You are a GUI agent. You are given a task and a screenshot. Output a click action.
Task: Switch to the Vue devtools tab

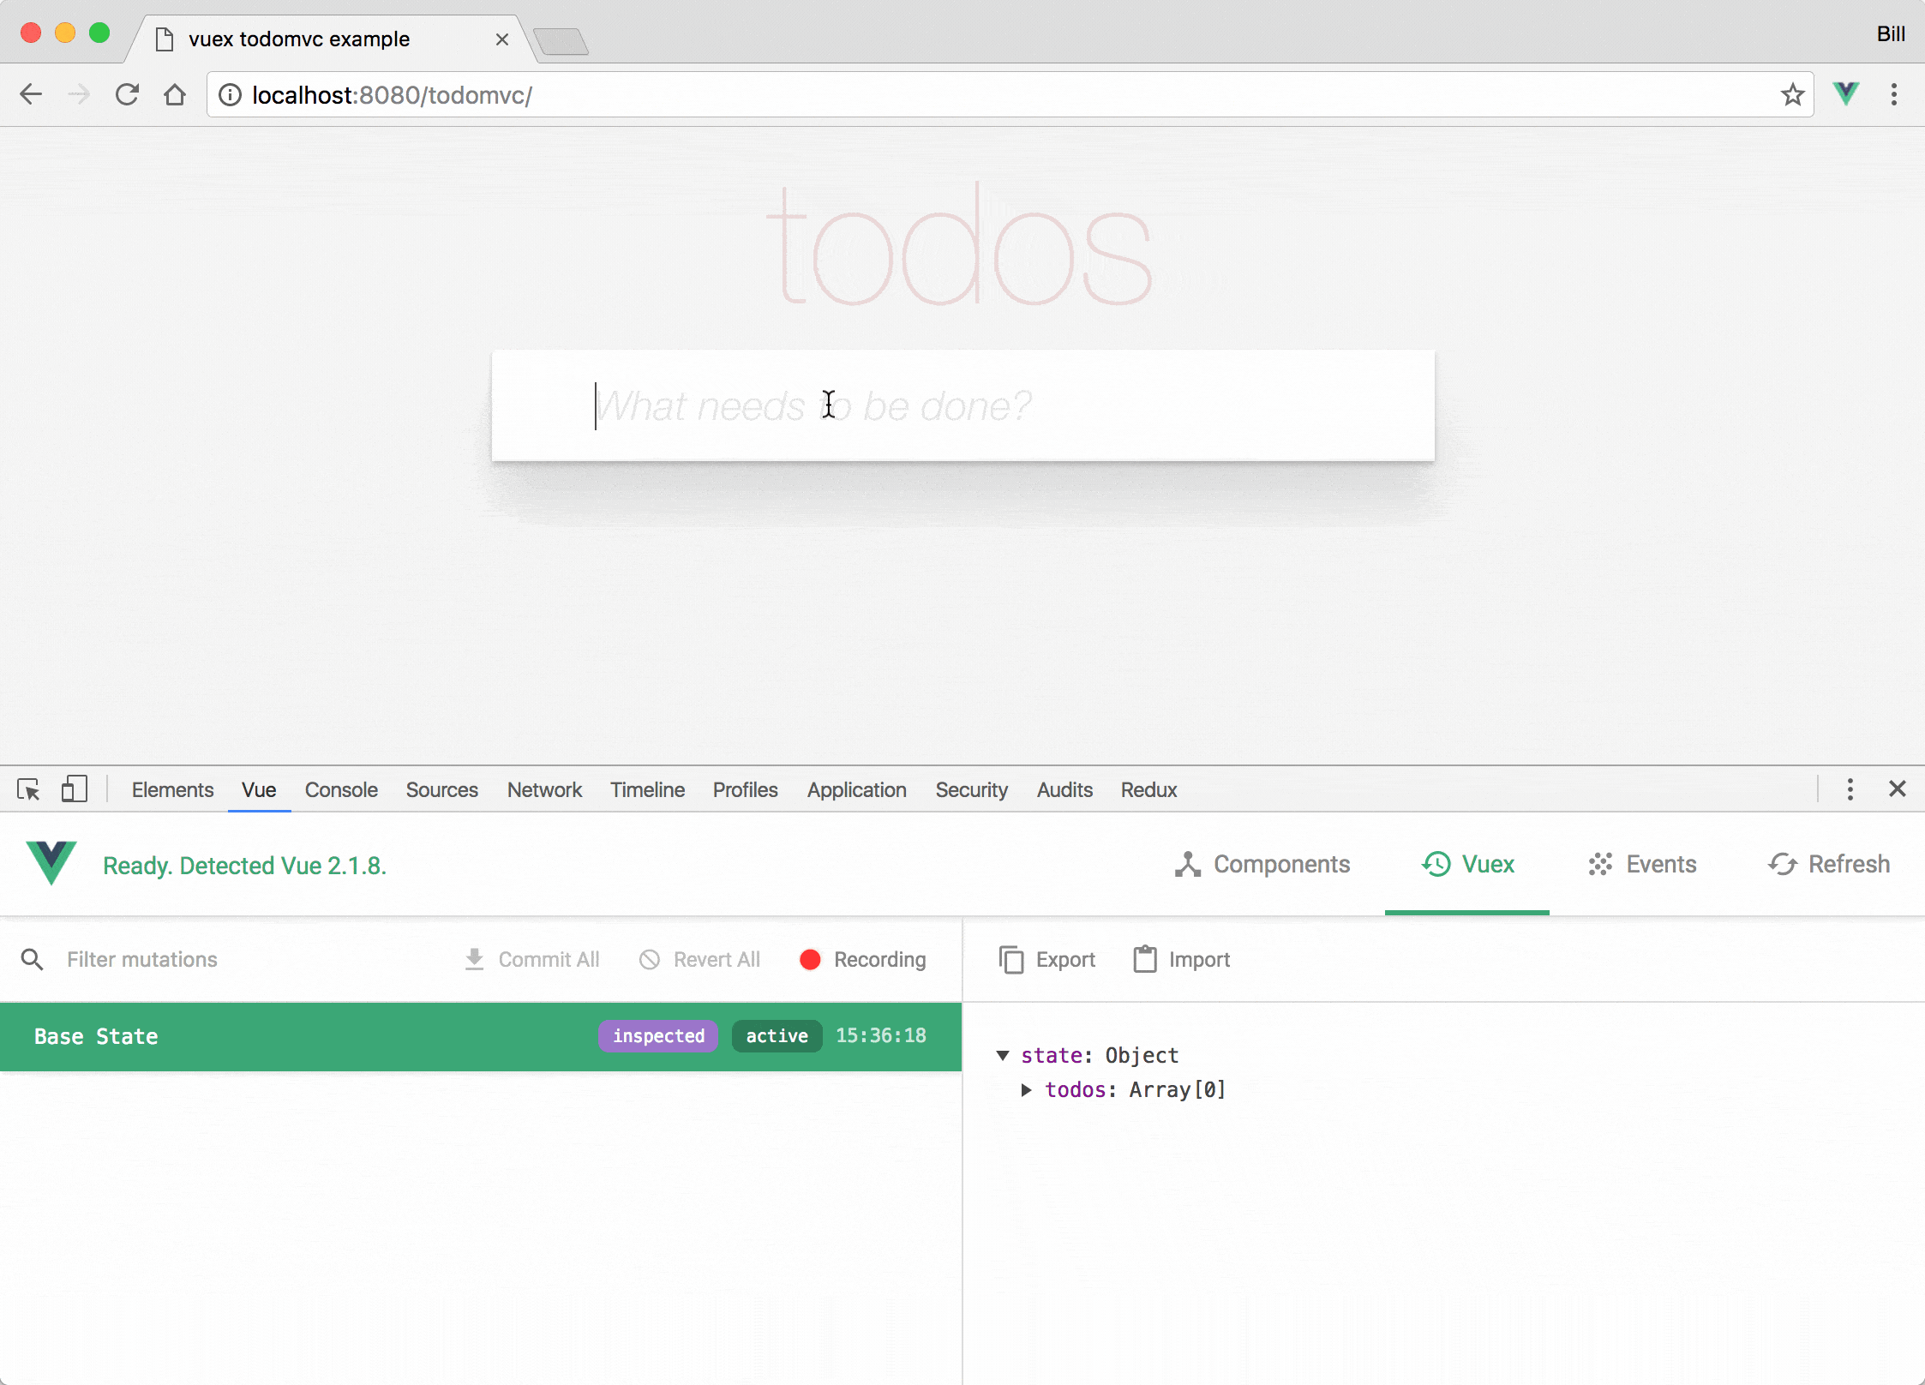pos(259,788)
